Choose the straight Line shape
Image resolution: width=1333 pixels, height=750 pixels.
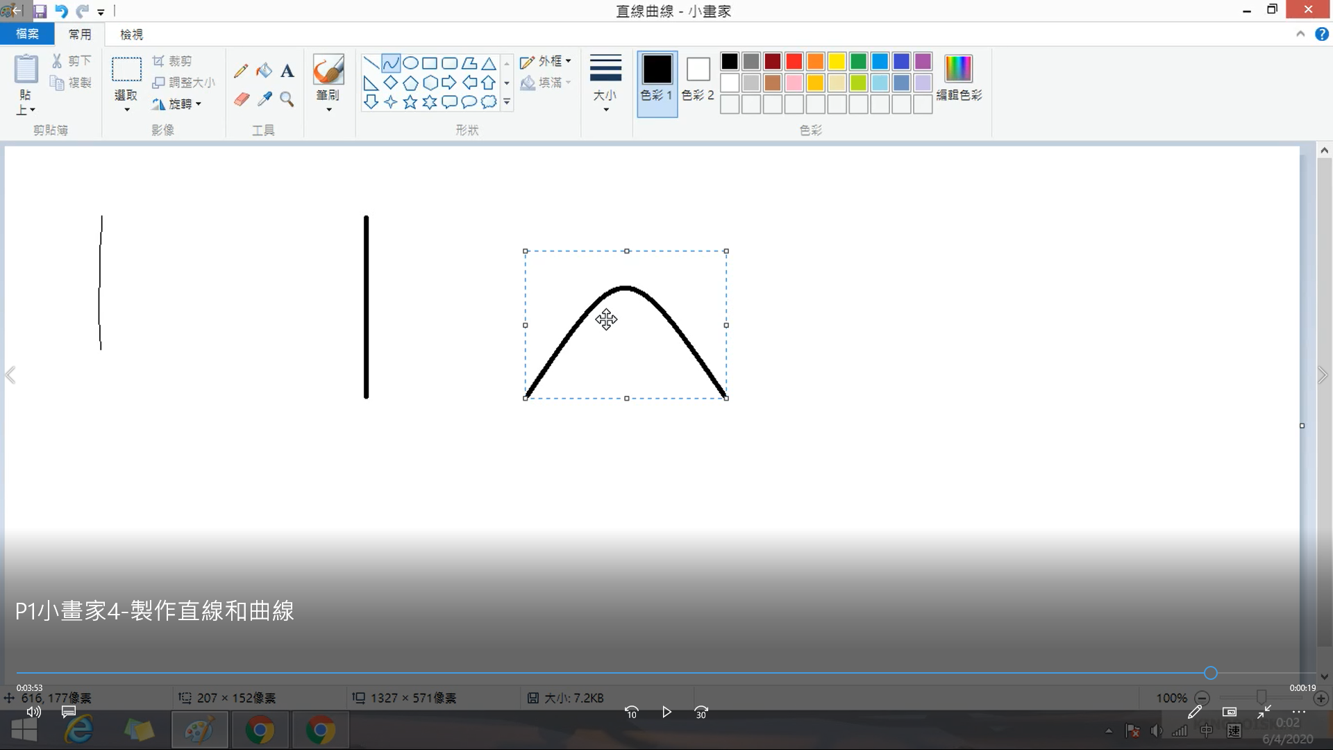371,64
